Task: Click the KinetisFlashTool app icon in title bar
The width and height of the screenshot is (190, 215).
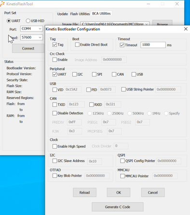Action: click(x=2, y=4)
